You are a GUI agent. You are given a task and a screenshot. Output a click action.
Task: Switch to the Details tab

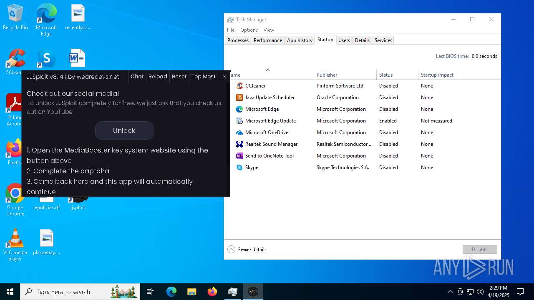pos(362,40)
